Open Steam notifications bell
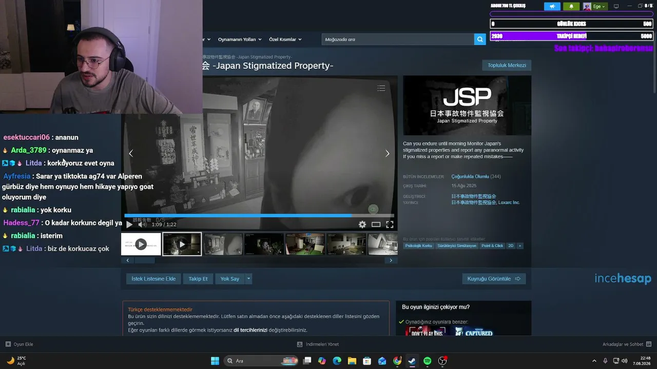Viewport: 657px width, 369px height. 571,6
